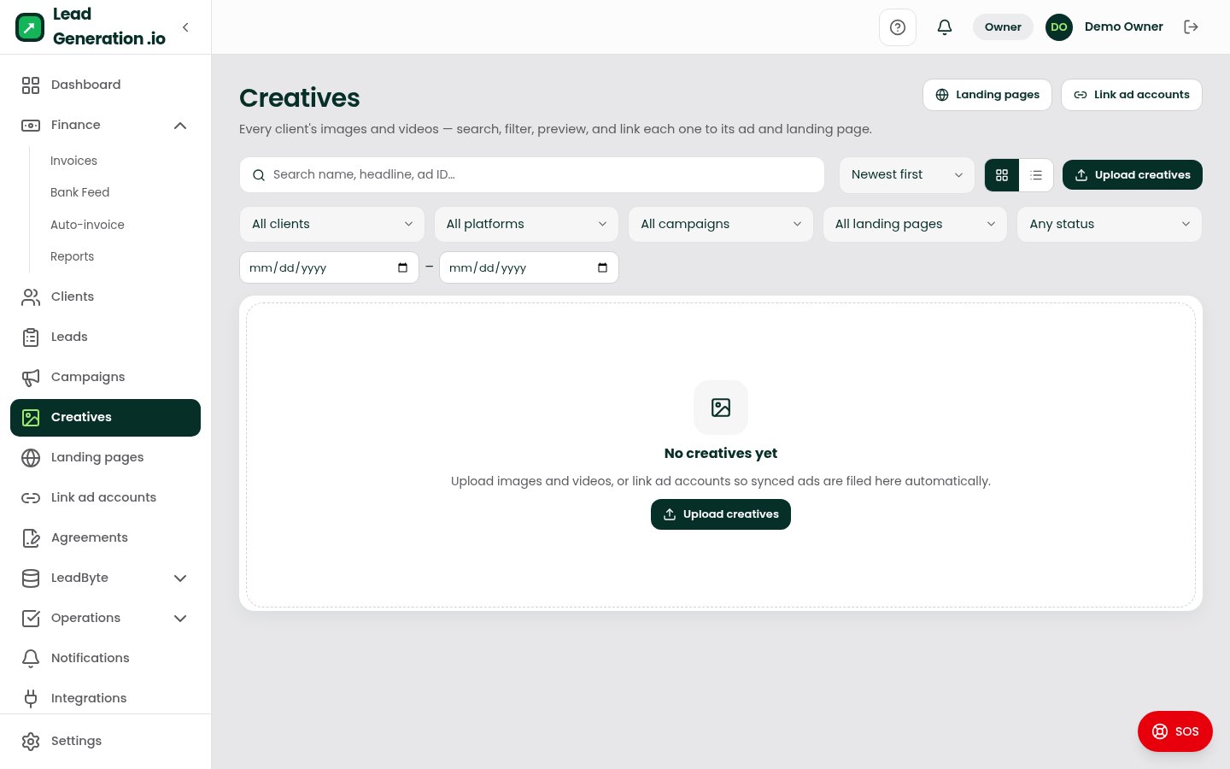Open the SOS support button

(1175, 731)
